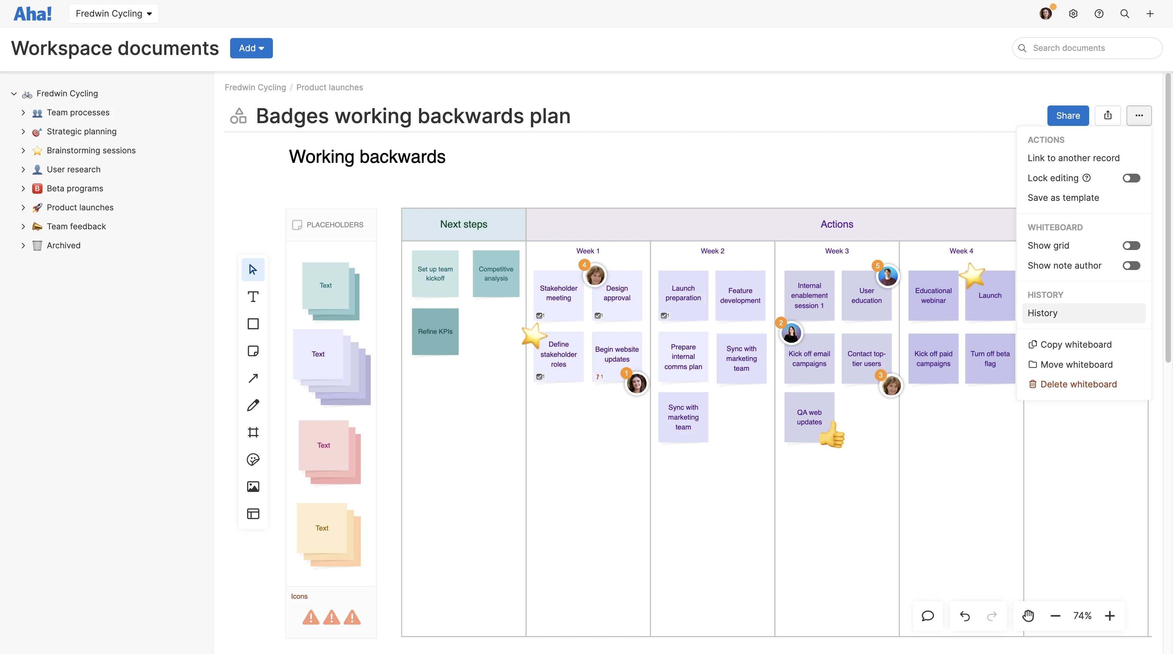Select the sticky note tool
1173x654 pixels.
(x=253, y=351)
